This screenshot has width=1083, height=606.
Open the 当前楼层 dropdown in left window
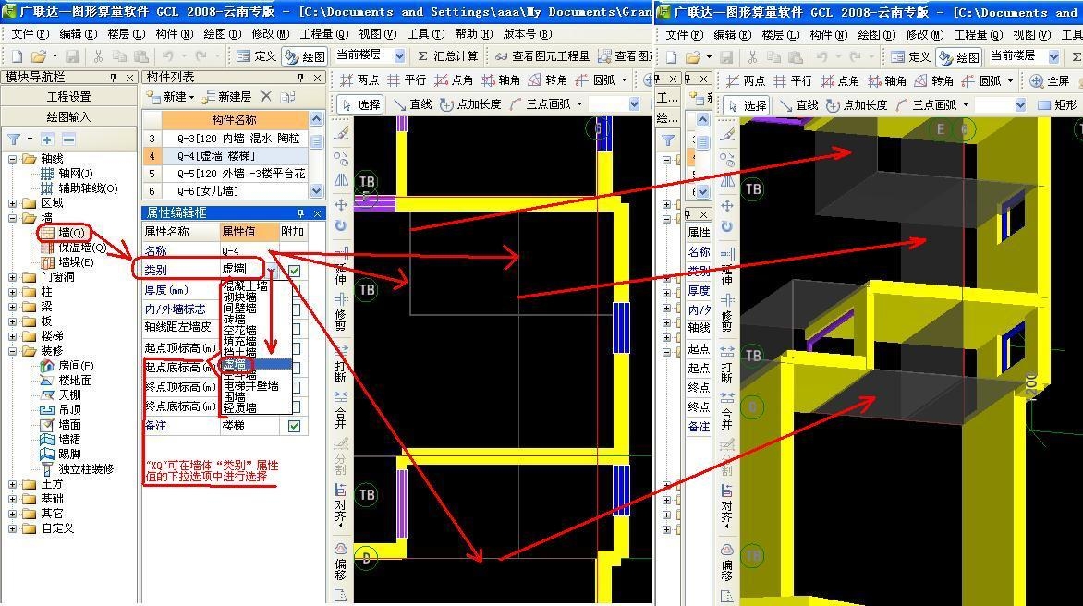pos(400,56)
